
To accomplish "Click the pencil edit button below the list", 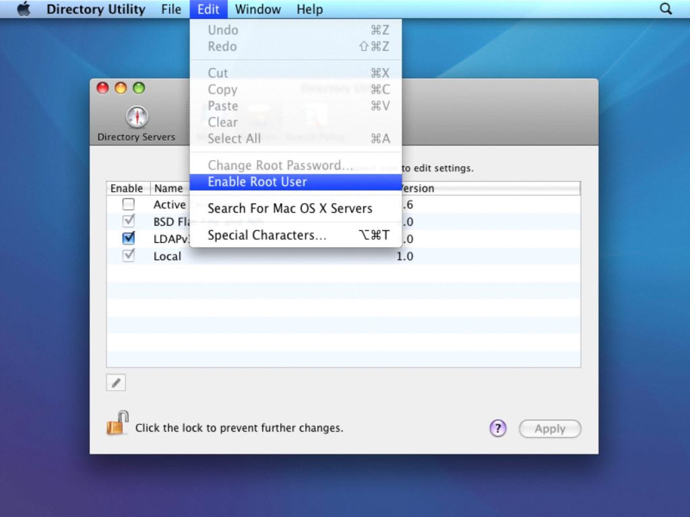I will tap(116, 383).
